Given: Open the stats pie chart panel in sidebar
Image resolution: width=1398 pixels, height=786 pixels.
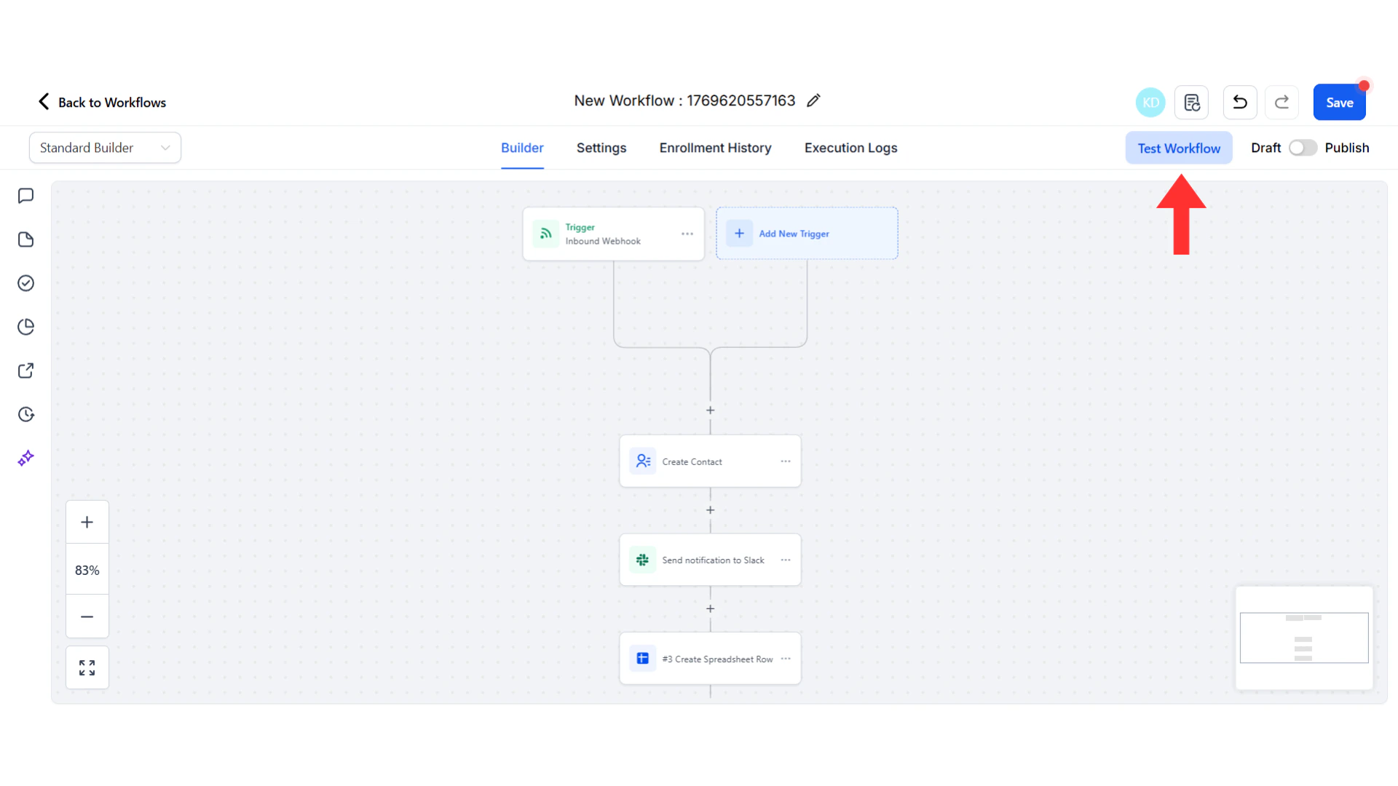Looking at the screenshot, I should (x=26, y=326).
